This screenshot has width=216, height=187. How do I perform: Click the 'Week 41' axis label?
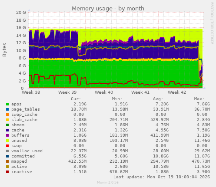pyautogui.click(x=140, y=92)
